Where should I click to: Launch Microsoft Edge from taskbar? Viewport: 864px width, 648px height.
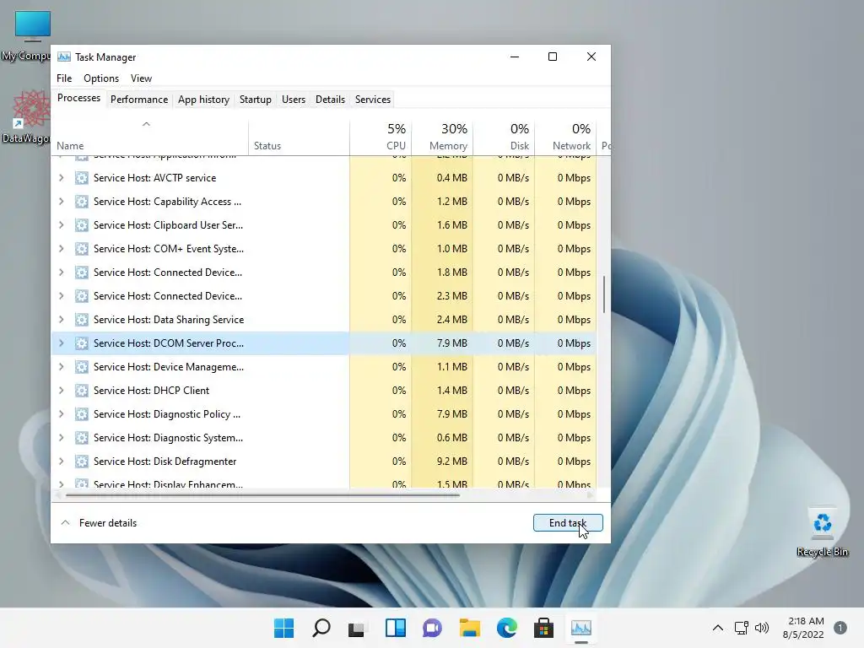click(507, 628)
